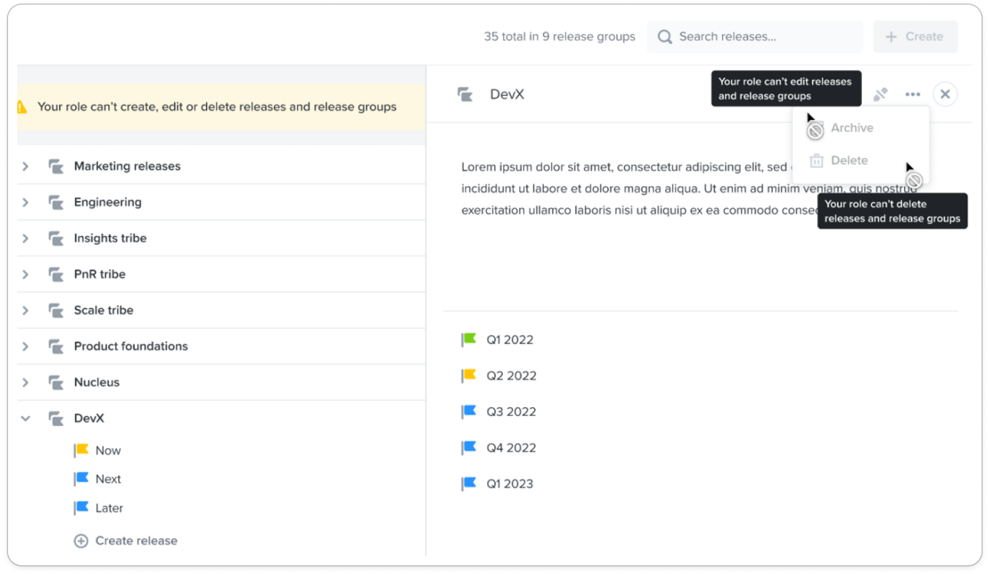
Task: Click the blue flag icon beside Later
Action: (82, 508)
